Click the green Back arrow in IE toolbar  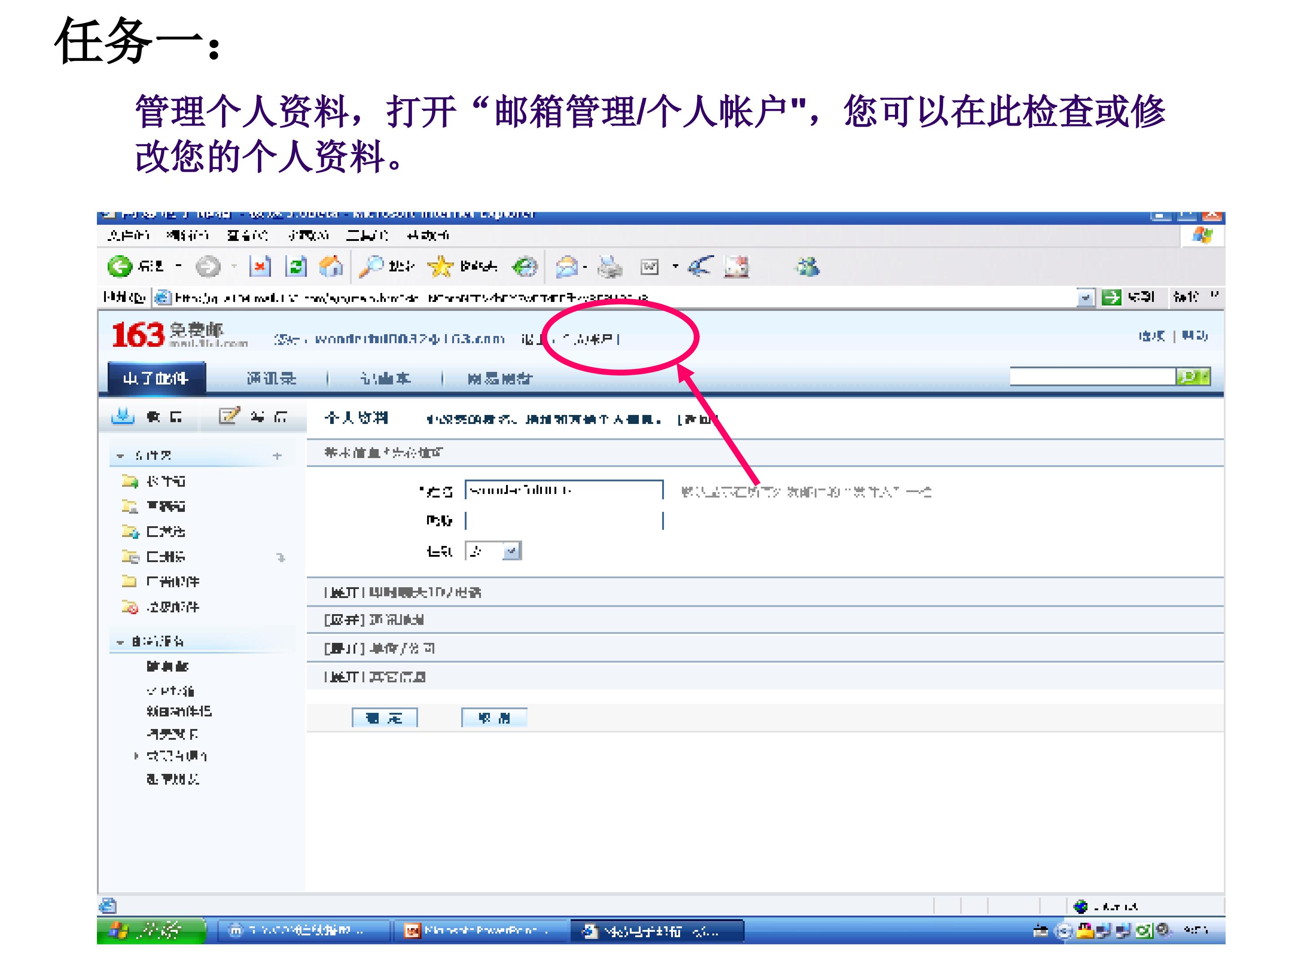[x=120, y=267]
